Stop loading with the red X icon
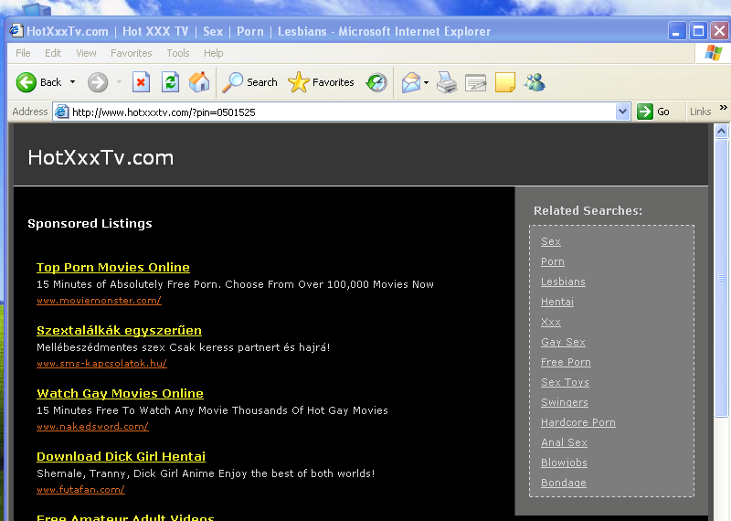Viewport: 731px width, 521px height. click(x=141, y=82)
